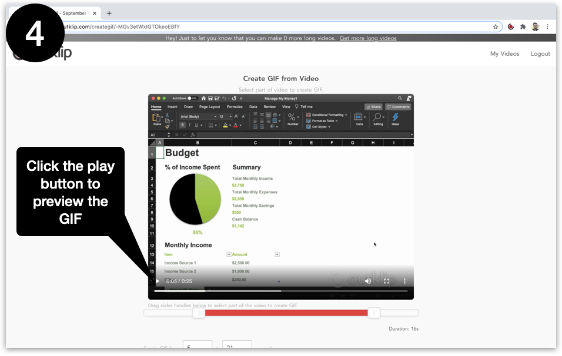Switch to the Draw ribbon tab
Image resolution: width=562 pixels, height=356 pixels.
[x=188, y=107]
